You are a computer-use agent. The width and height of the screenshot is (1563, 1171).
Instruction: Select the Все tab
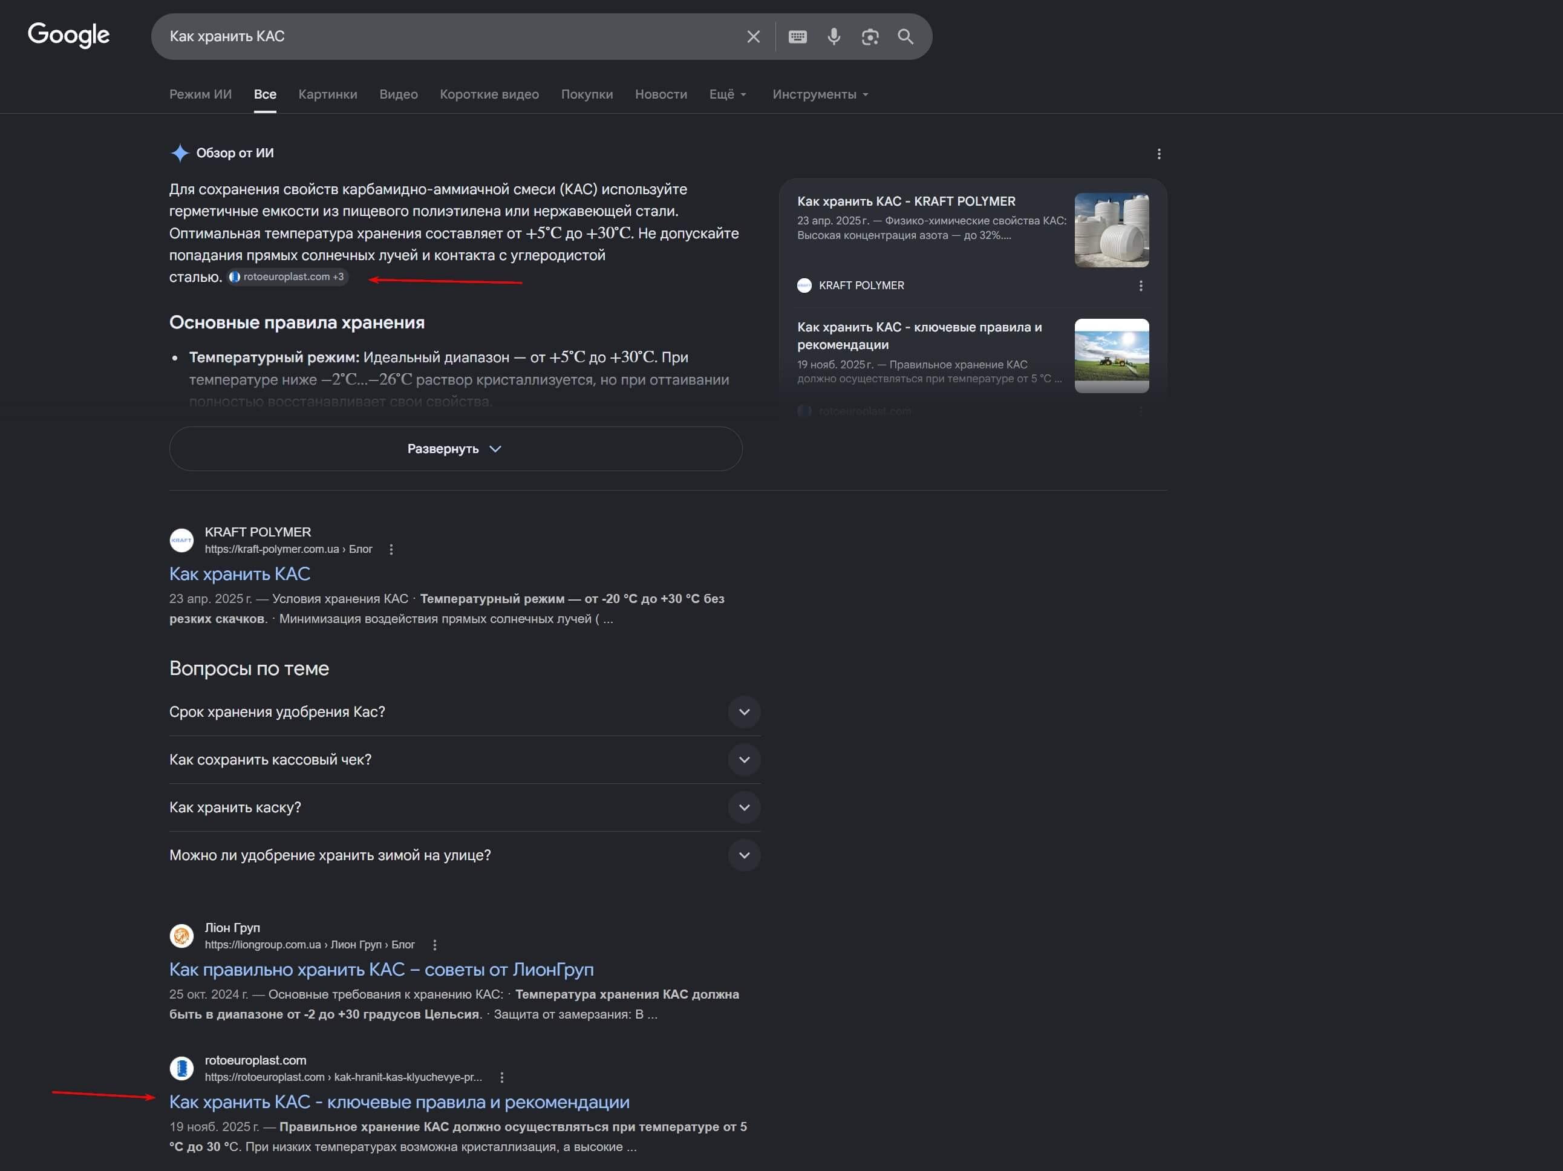pos(265,94)
